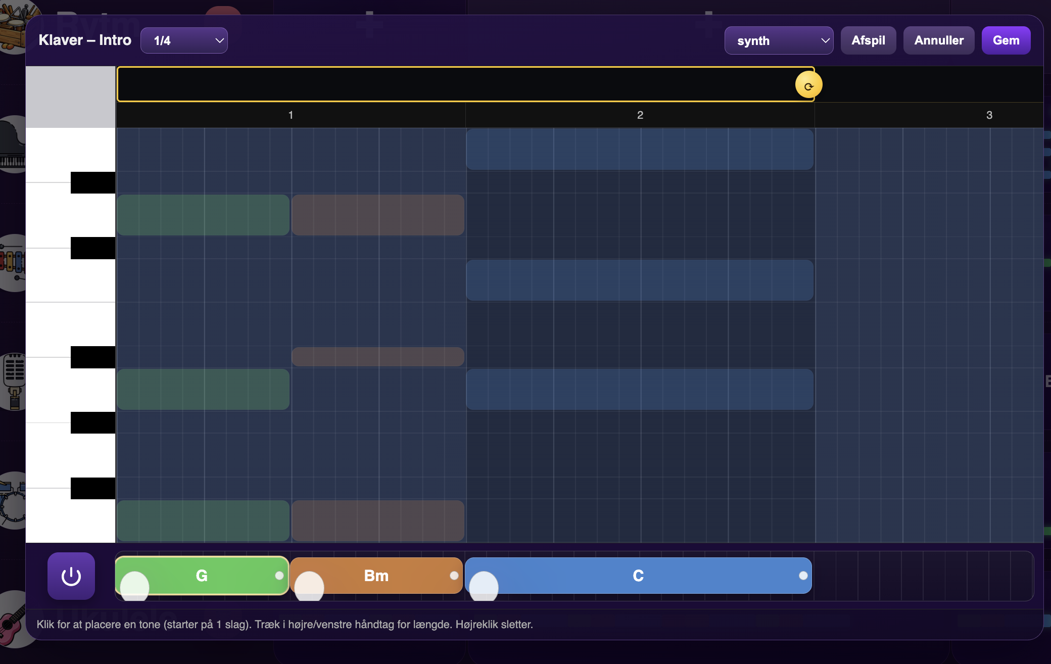Select the orange Bm chord block
Image resolution: width=1051 pixels, height=664 pixels.
(376, 576)
